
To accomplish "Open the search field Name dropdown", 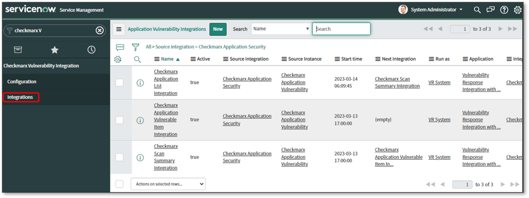I will 281,29.
